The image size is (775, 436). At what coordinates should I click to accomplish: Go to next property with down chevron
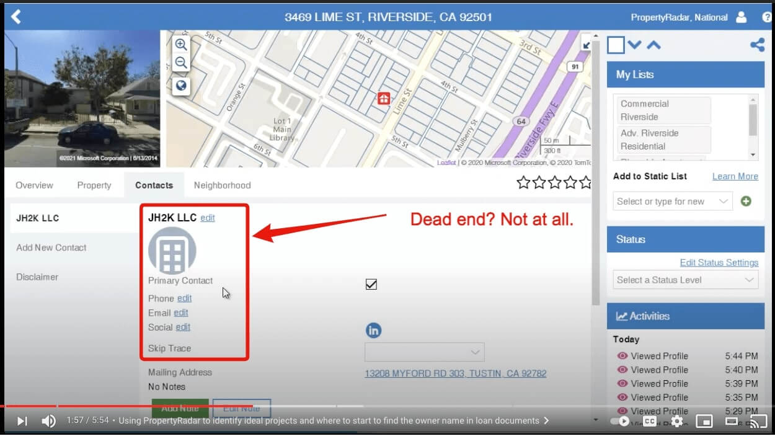click(x=634, y=45)
